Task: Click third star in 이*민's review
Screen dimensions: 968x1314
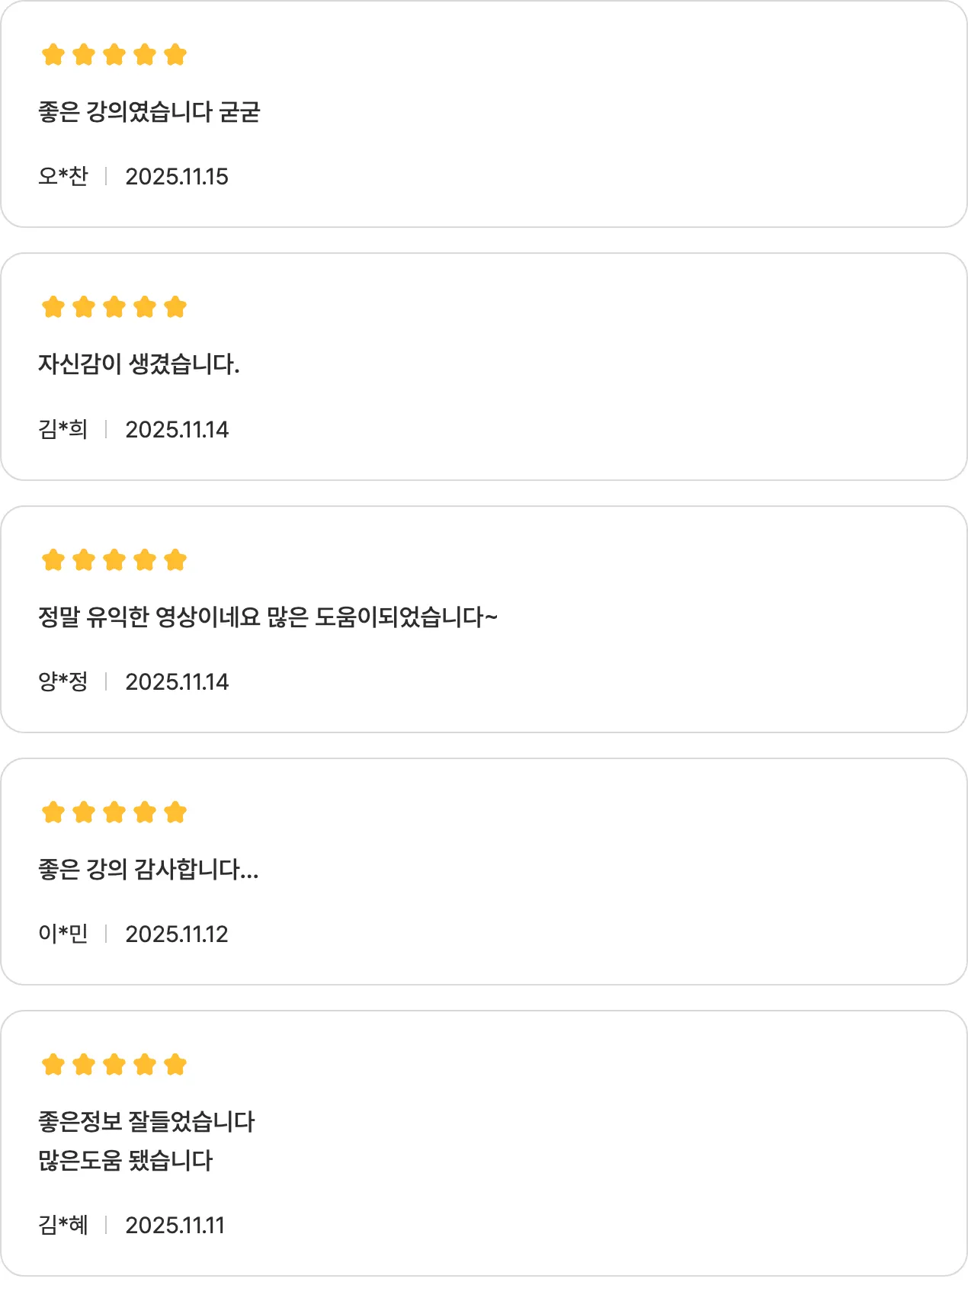Action: point(114,812)
